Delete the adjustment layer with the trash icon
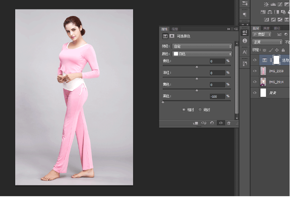The image size is (290, 197). click(x=229, y=123)
